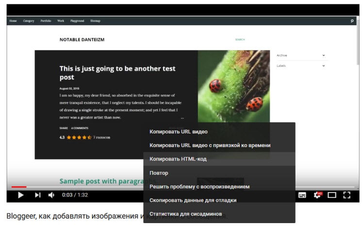Open the Work nav link

pos(61,21)
